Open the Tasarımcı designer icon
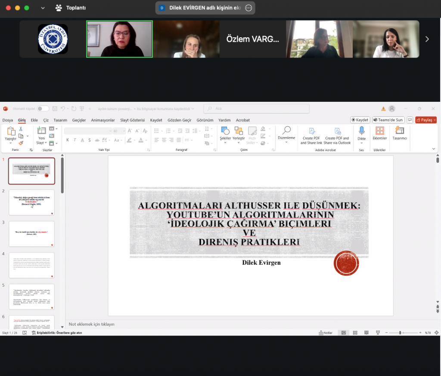 pyautogui.click(x=400, y=131)
